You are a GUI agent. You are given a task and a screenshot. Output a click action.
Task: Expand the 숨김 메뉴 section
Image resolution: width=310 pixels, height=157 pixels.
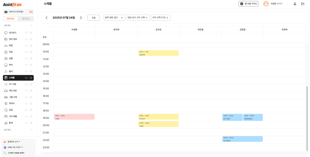click(31, 130)
